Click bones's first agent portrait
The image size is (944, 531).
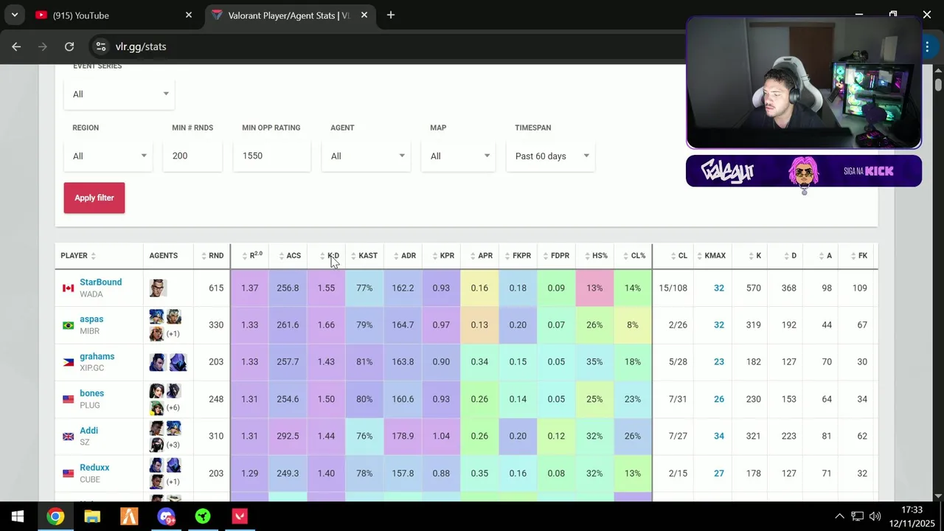coord(156,391)
